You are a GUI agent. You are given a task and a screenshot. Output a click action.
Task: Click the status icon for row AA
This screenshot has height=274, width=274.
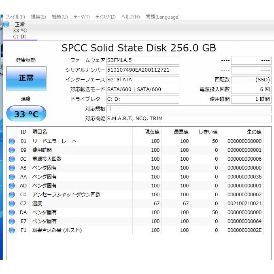[x=12, y=177]
